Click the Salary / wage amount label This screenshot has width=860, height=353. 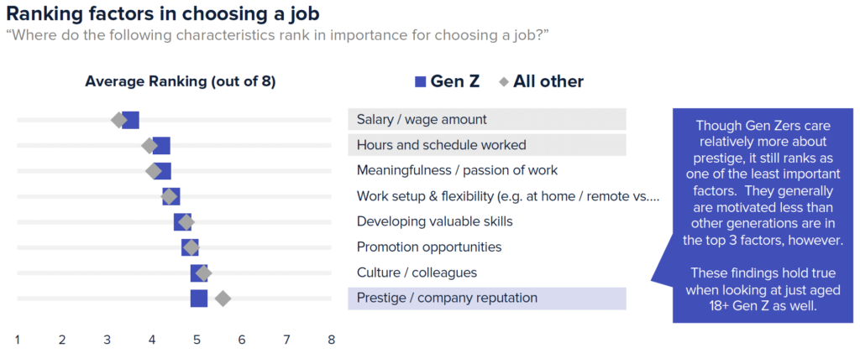click(x=422, y=120)
